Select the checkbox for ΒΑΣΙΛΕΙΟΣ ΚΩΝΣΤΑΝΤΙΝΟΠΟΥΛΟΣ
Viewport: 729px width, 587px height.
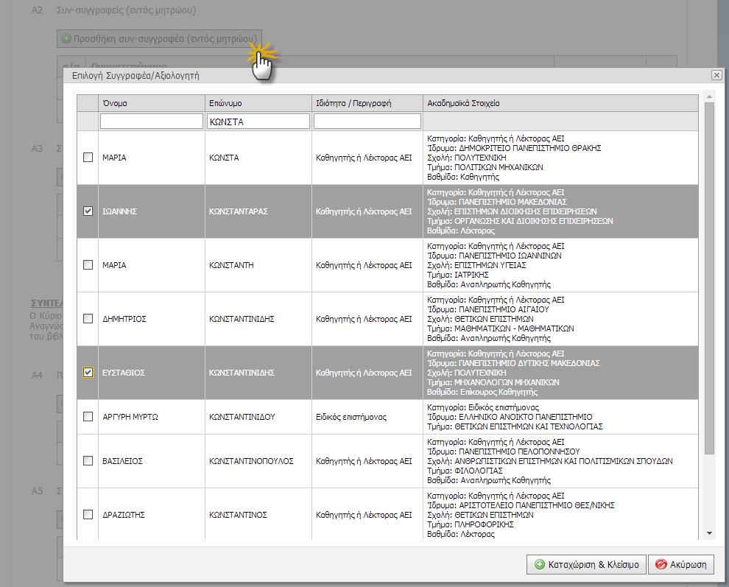click(88, 460)
